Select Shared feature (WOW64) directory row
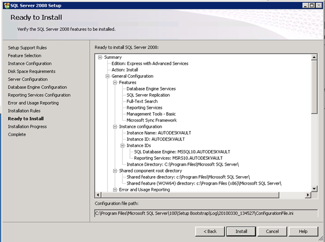325x242 pixels. point(204,183)
